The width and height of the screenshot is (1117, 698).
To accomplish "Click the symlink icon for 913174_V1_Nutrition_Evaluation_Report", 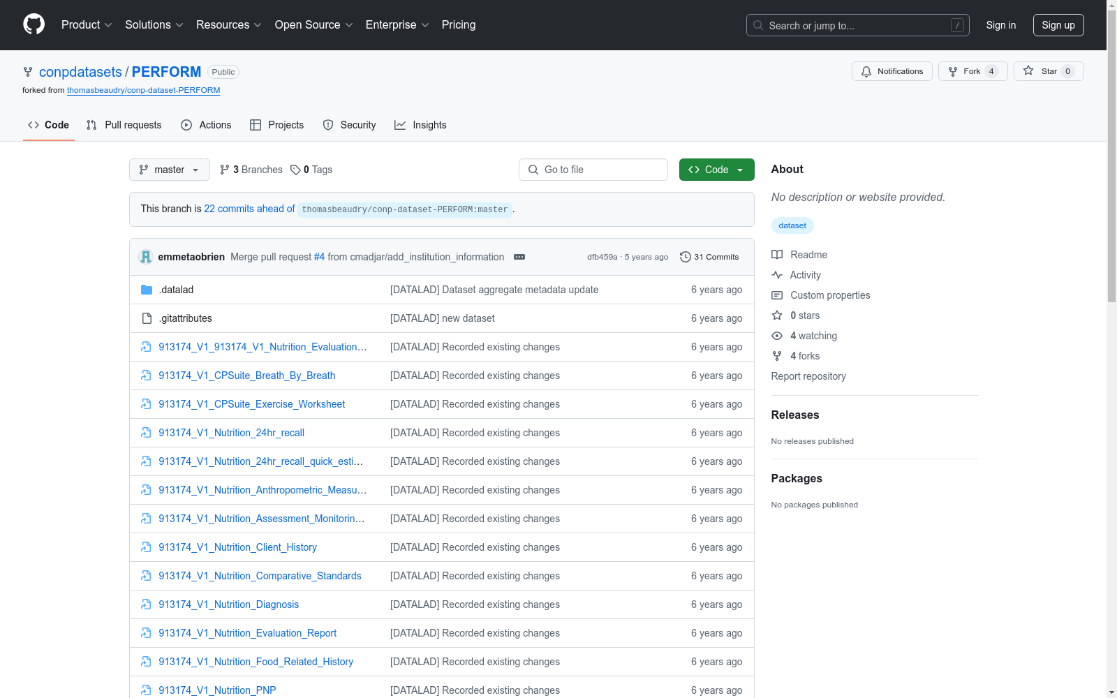I will [146, 633].
